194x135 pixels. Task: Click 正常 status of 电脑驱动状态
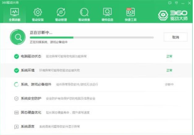click(x=169, y=56)
